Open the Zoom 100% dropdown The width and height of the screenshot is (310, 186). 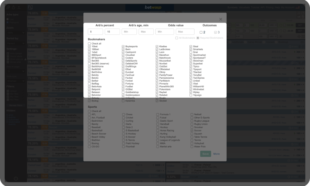tap(15, 33)
